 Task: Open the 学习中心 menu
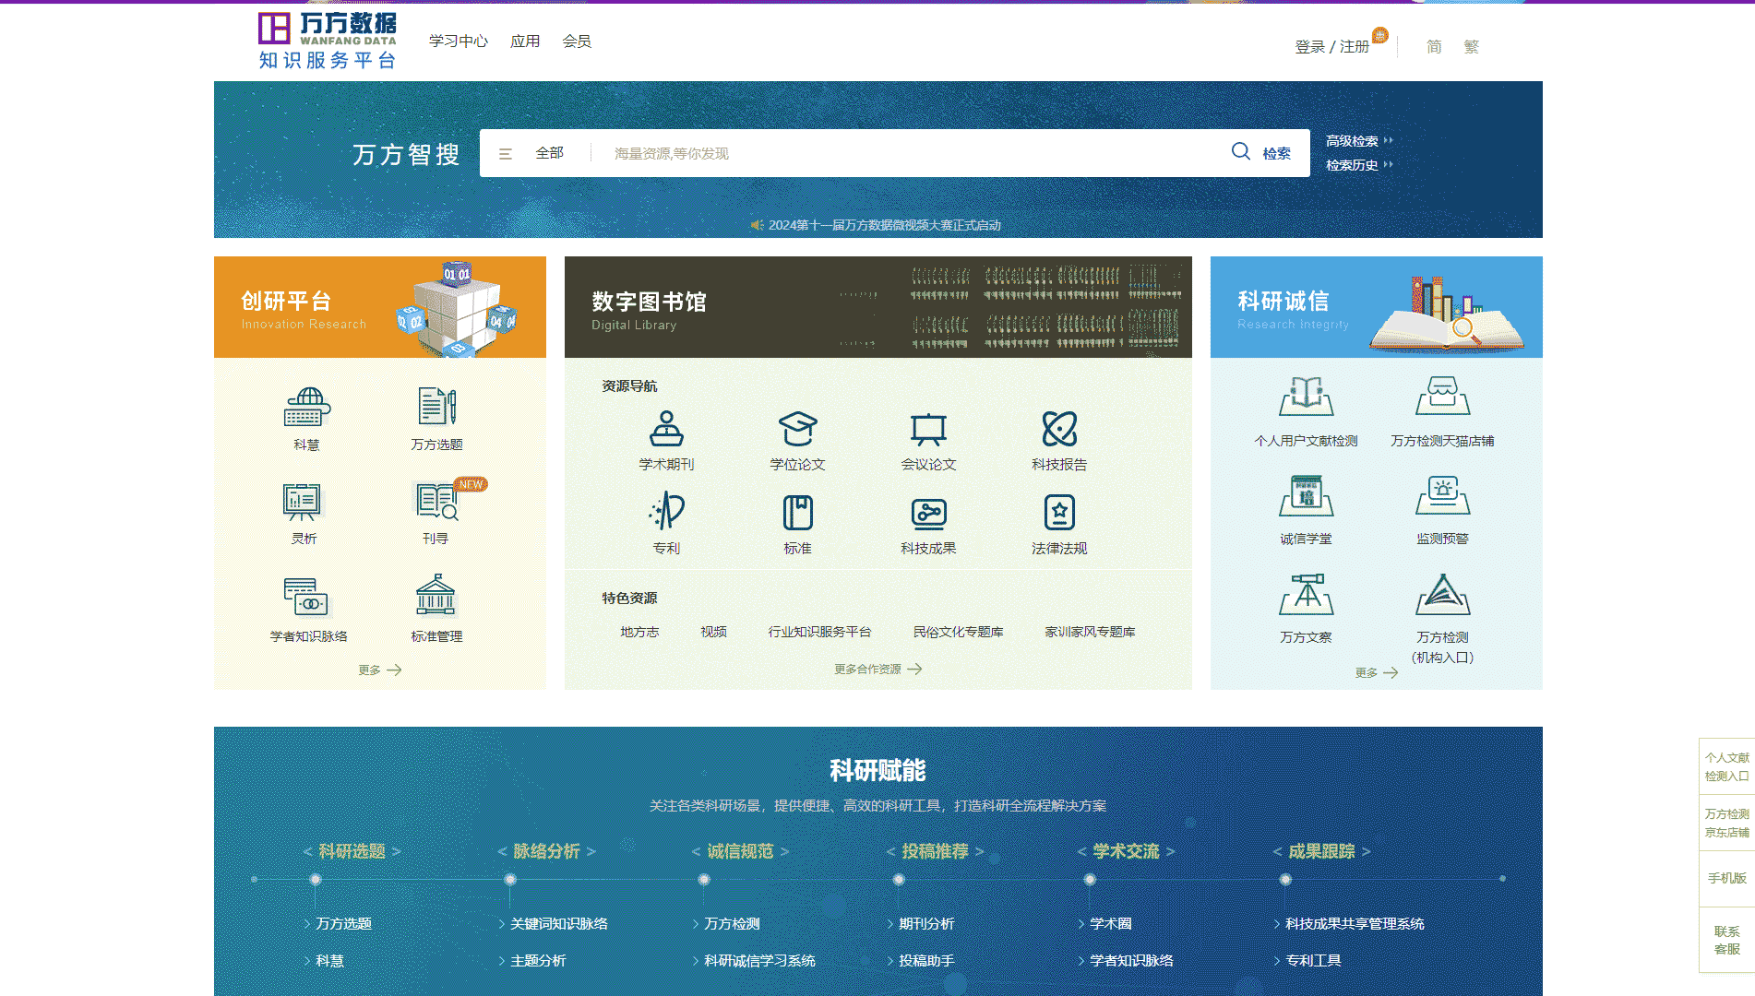pos(459,41)
